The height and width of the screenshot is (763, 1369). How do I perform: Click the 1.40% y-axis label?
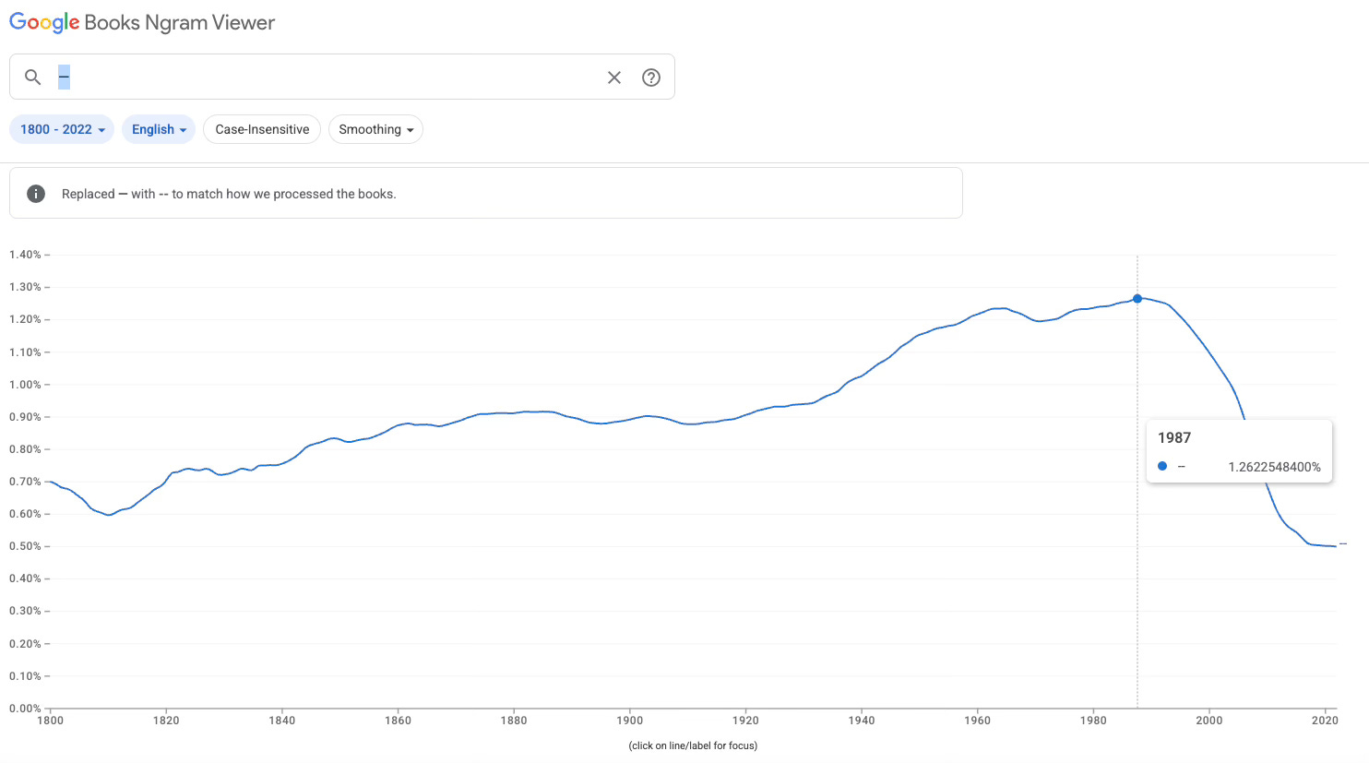click(25, 255)
